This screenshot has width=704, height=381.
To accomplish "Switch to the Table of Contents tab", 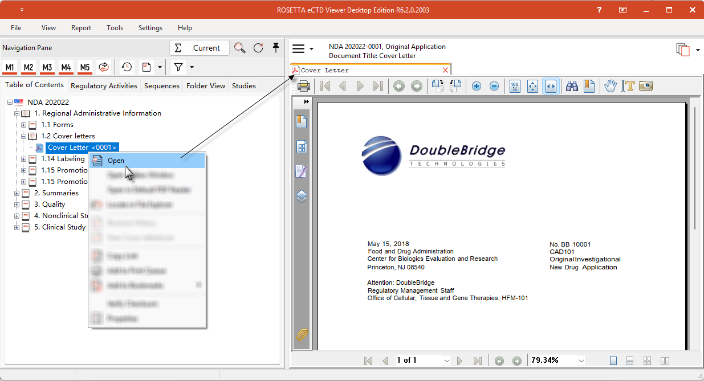I will pos(35,85).
